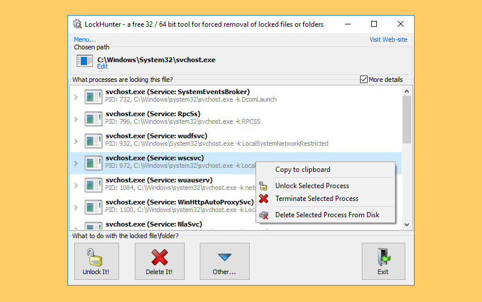Click the process icon for wudfsvc service

(93, 141)
